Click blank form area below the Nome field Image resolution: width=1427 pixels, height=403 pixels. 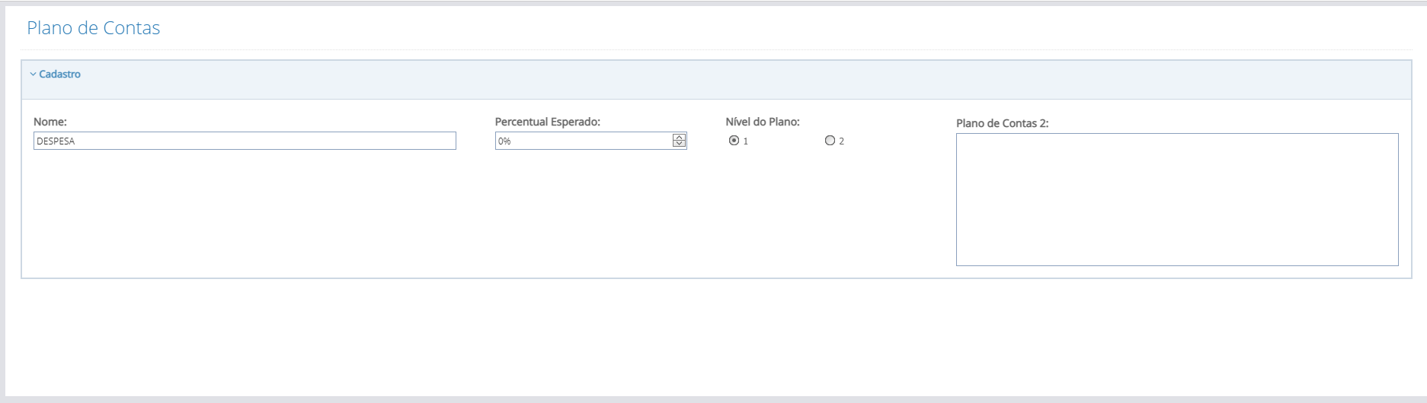click(x=244, y=213)
